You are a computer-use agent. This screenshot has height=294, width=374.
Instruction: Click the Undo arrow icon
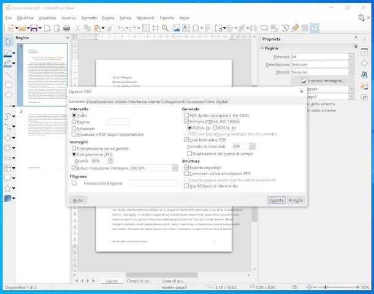tap(121, 28)
